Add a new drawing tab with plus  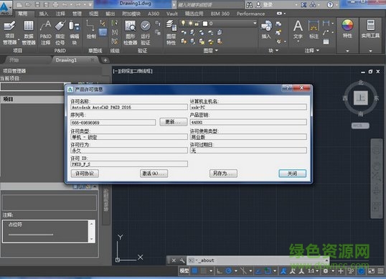(105, 60)
